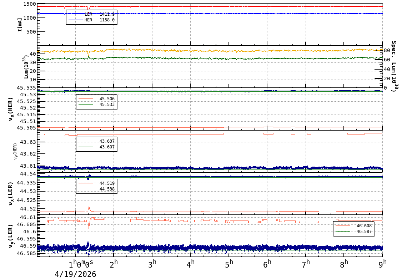Click the 1500 tick on current axis
Screen dimensions: 412x279
tap(29, 4)
